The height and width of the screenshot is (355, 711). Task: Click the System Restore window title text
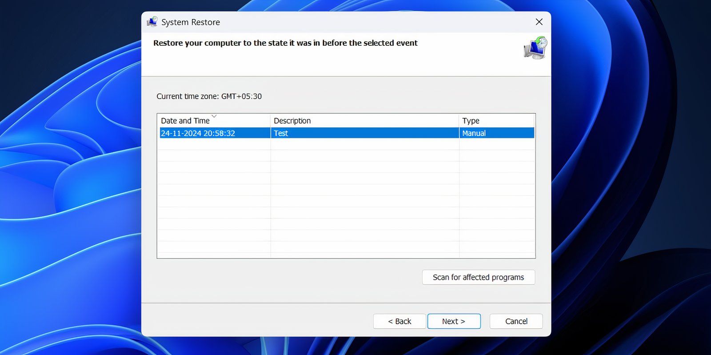tap(191, 22)
